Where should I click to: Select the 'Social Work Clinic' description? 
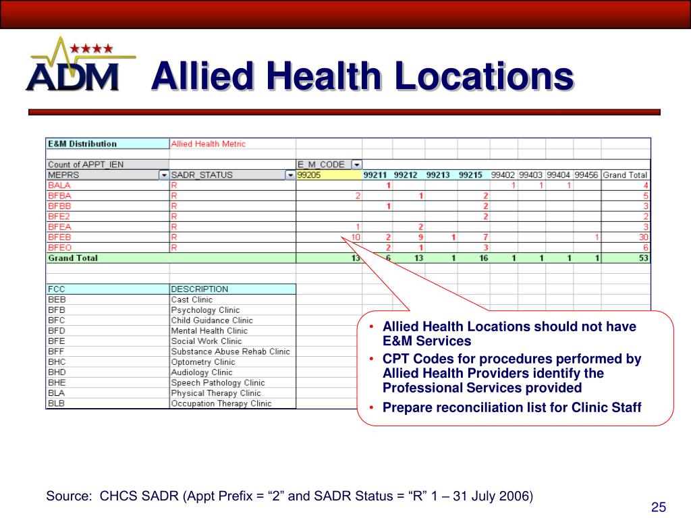coord(232,341)
